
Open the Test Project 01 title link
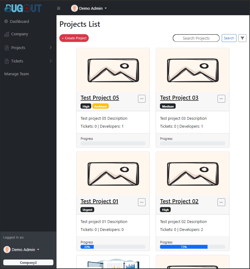[99, 201]
